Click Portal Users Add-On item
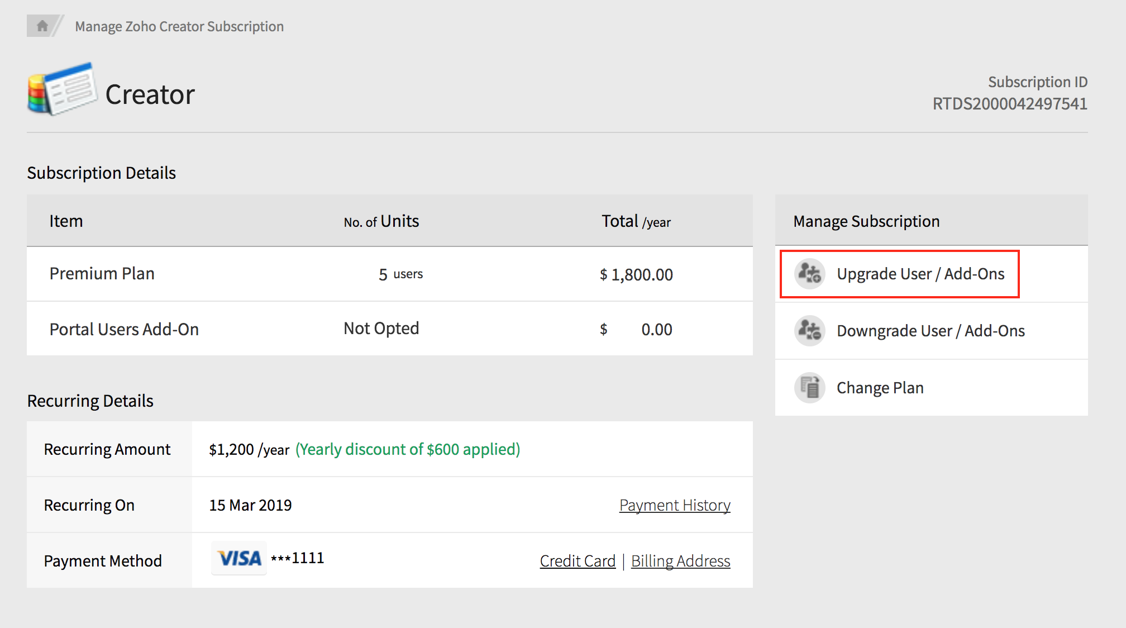The height and width of the screenshot is (628, 1126). 124,329
